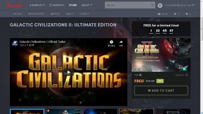Image resolution: width=203 pixels, height=114 pixels.
Task: Select the third blue nebula thumbnail
Action: (x=100, y=111)
